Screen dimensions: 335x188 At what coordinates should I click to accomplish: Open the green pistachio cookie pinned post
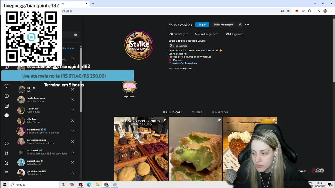(195, 149)
